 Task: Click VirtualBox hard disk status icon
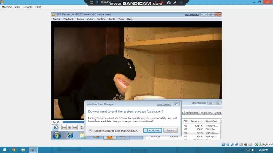tap(223, 144)
